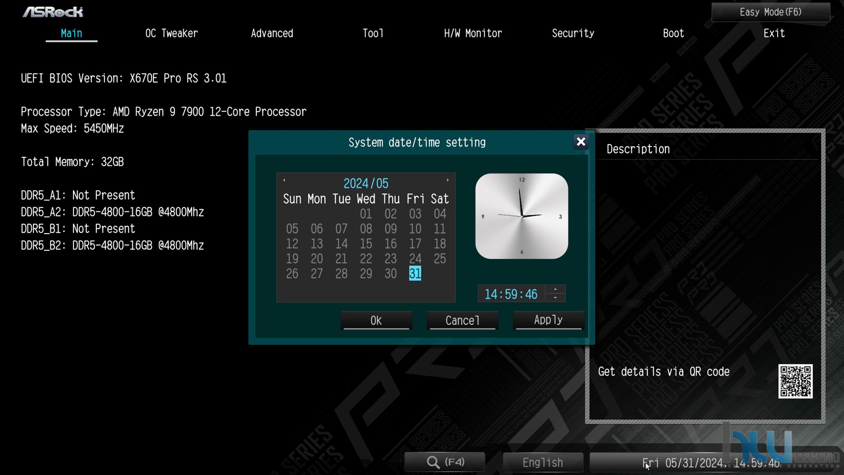
Task: Click the 2024/05 month header
Action: click(366, 184)
